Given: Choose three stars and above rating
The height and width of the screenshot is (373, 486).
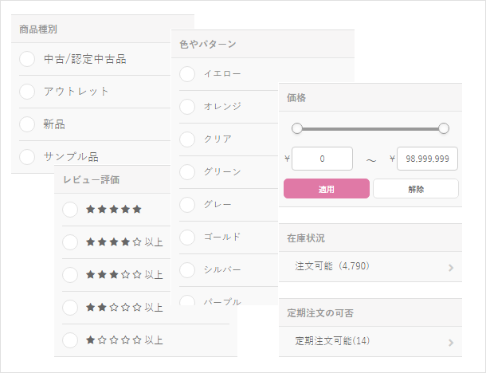Looking at the screenshot, I should click(70, 275).
